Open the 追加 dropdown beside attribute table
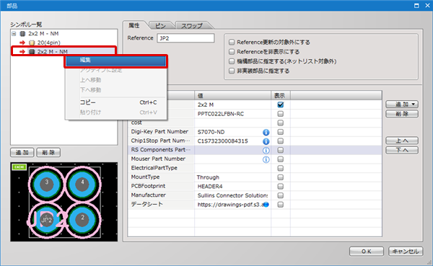The image size is (433, 266). (402, 105)
